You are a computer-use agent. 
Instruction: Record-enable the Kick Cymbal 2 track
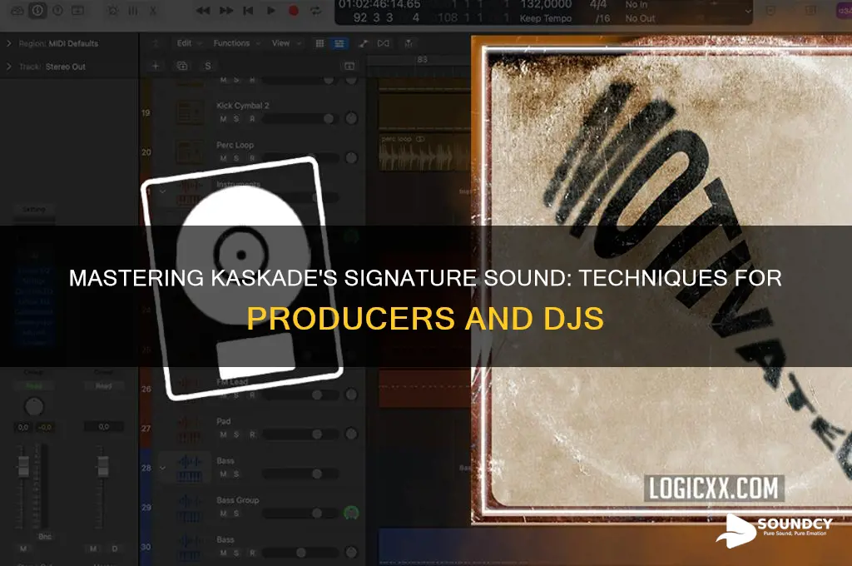[x=252, y=119]
